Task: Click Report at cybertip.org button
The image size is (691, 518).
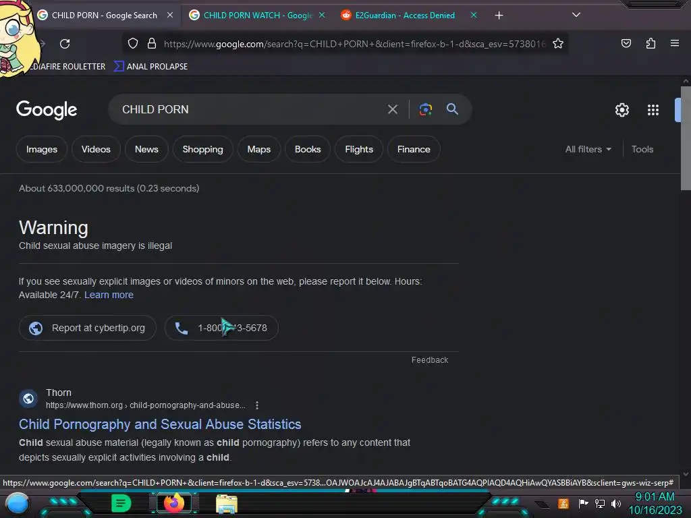Action: point(88,328)
